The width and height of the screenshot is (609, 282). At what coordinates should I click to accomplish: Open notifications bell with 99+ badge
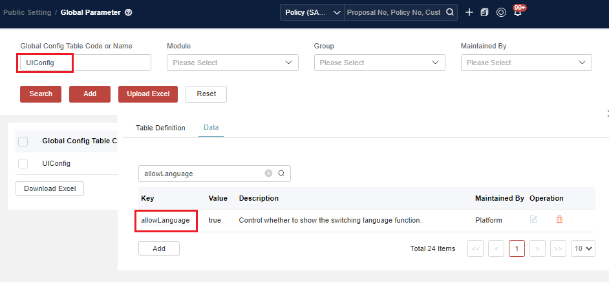point(518,12)
